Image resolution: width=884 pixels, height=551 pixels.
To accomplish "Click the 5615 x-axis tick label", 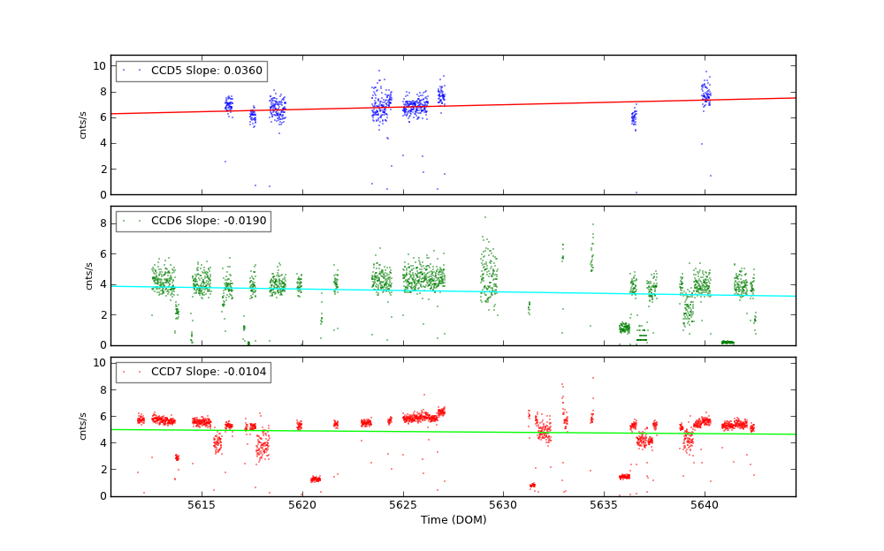I will pos(202,505).
